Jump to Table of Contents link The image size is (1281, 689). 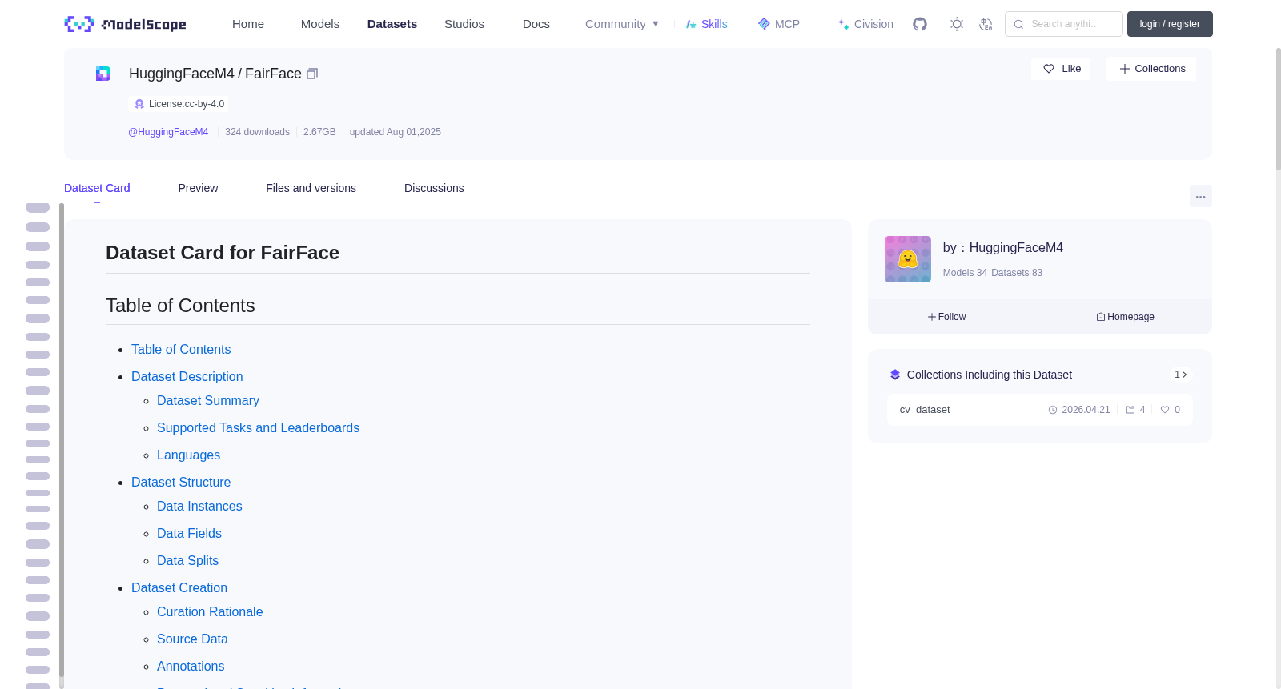click(x=181, y=350)
